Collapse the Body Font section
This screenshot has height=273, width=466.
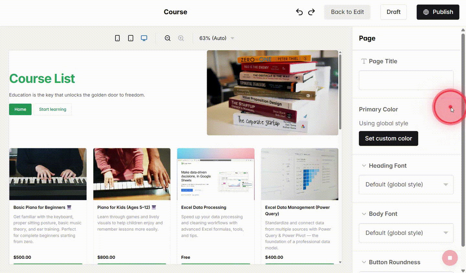[x=364, y=214]
